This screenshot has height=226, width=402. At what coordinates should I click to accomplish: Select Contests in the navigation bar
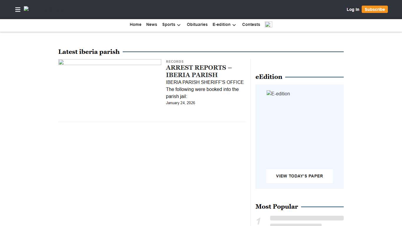coord(251,24)
